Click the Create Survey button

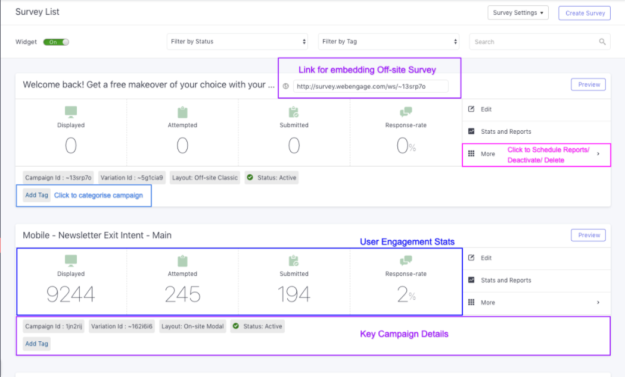coord(584,13)
